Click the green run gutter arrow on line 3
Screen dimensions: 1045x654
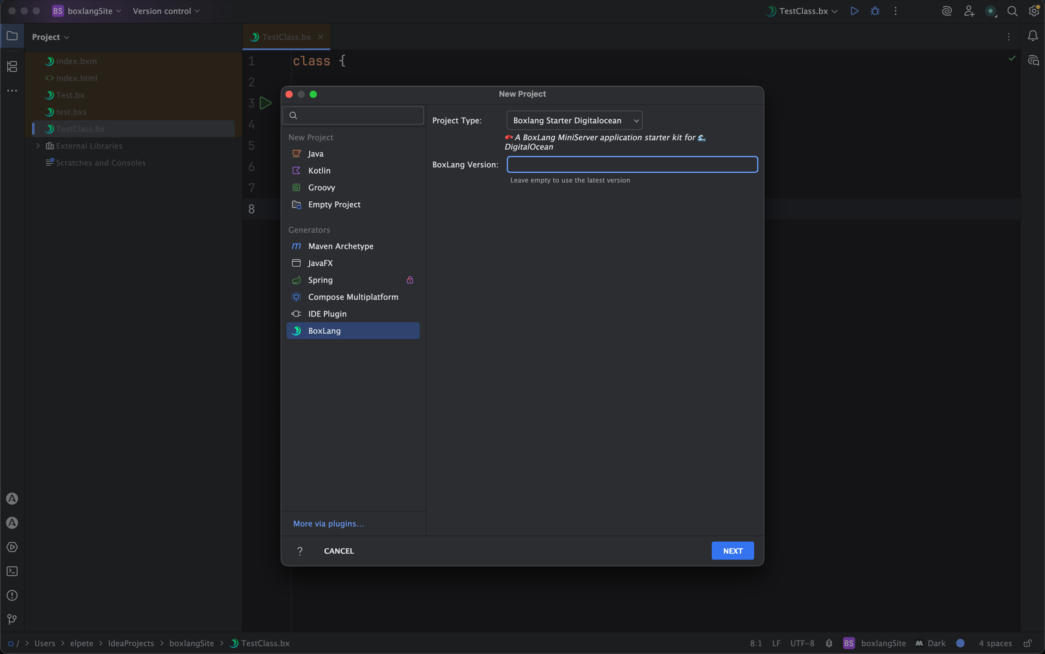(265, 103)
